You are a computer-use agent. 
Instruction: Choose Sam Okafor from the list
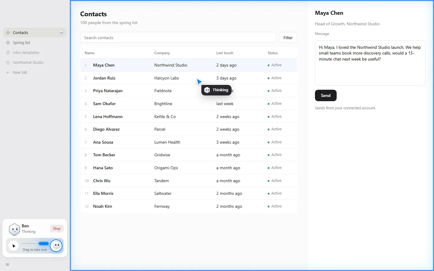[104, 104]
